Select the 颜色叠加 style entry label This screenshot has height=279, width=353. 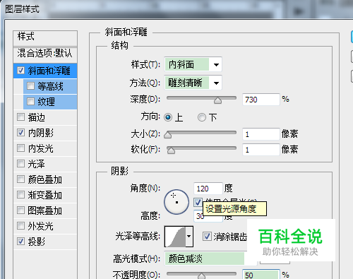(45, 179)
